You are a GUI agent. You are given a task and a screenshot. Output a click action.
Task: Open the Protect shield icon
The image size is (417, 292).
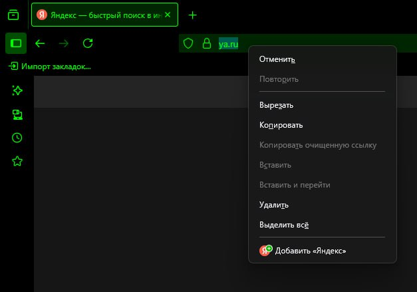[x=188, y=43]
